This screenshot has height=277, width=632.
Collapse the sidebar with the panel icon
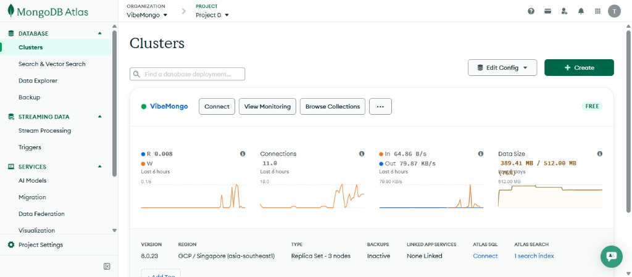pyautogui.click(x=107, y=266)
